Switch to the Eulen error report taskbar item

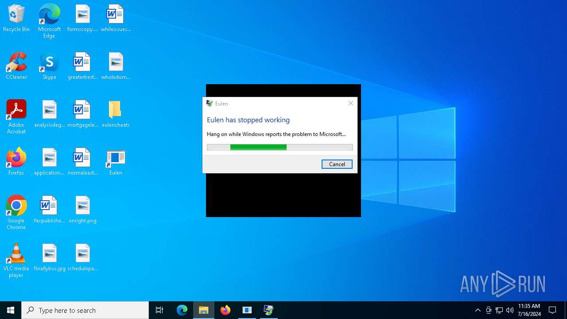[x=268, y=310]
